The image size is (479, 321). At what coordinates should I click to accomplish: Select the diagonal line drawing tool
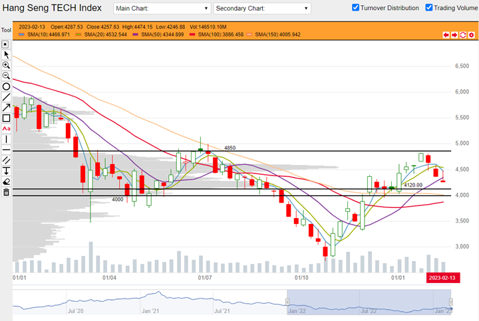click(6, 97)
